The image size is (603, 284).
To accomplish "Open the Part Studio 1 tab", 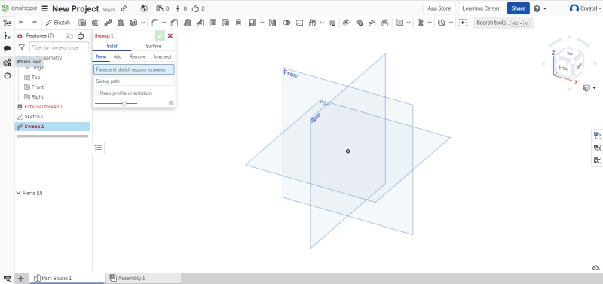I will 67,278.
